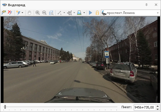Click the red X lightning cancel icon
This screenshot has width=161, height=112.
[10, 13]
